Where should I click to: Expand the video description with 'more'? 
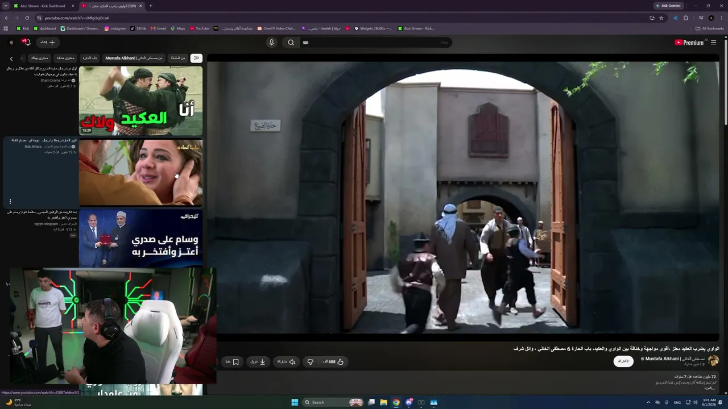tap(709, 388)
